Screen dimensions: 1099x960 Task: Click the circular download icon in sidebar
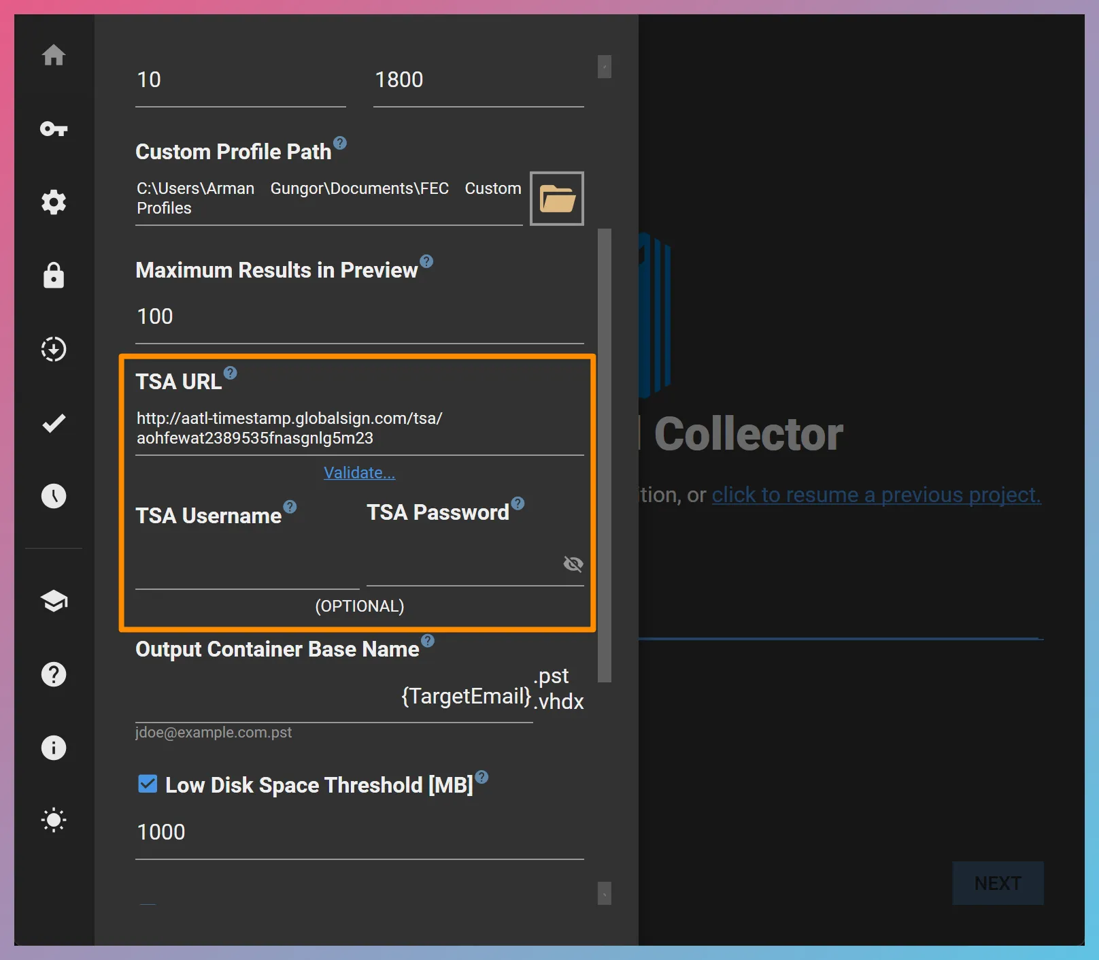point(54,349)
